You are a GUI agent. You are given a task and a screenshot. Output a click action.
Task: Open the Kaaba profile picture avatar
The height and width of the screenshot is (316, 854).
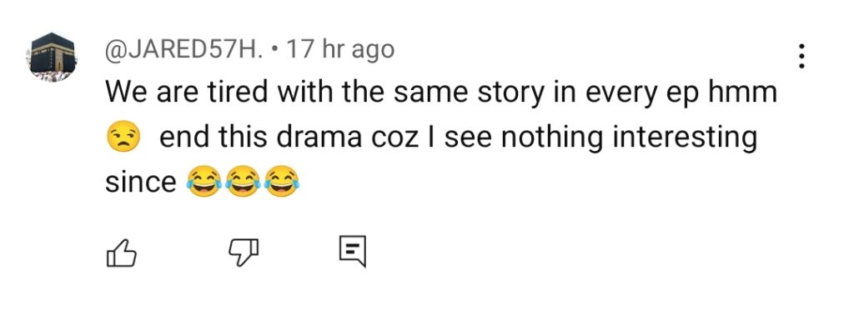click(52, 57)
